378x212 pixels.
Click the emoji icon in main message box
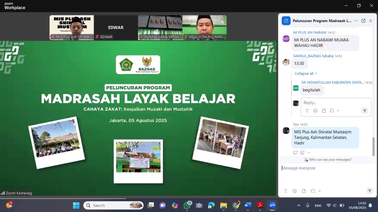(x=295, y=191)
